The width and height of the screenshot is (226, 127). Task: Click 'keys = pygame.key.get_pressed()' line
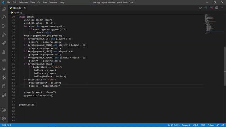pyautogui.click(x=44, y=36)
